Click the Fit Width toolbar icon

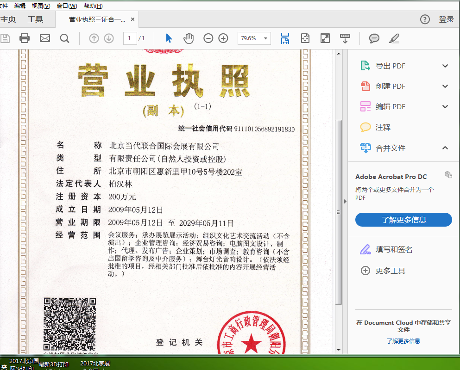click(x=285, y=38)
